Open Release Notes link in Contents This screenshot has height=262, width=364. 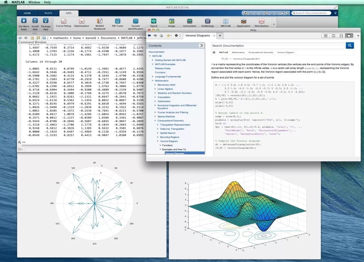click(x=163, y=68)
